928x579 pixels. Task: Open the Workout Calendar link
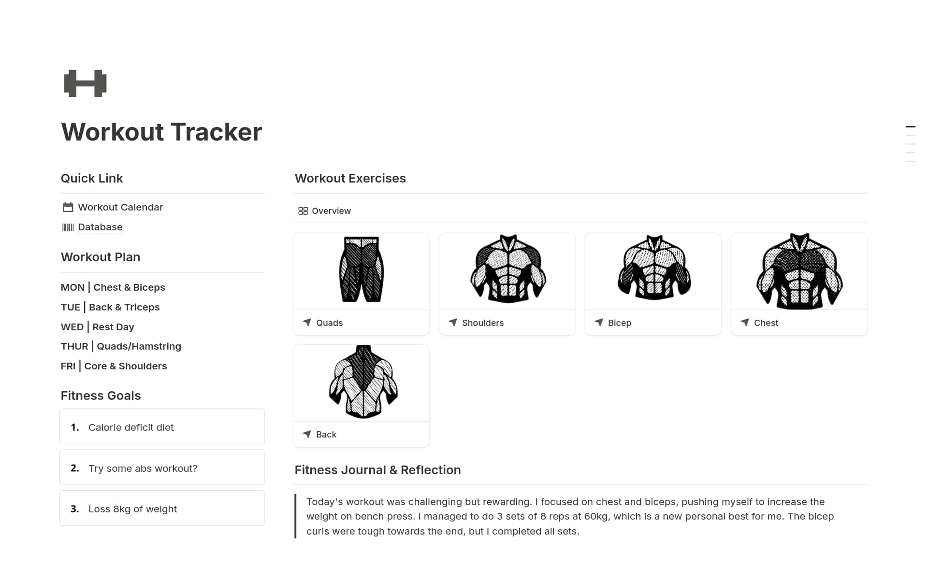pyautogui.click(x=120, y=207)
